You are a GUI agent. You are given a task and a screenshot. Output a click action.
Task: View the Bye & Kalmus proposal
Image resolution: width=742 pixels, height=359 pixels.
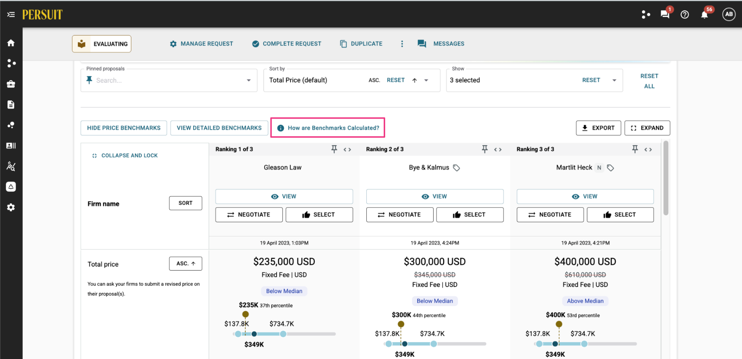(x=435, y=196)
